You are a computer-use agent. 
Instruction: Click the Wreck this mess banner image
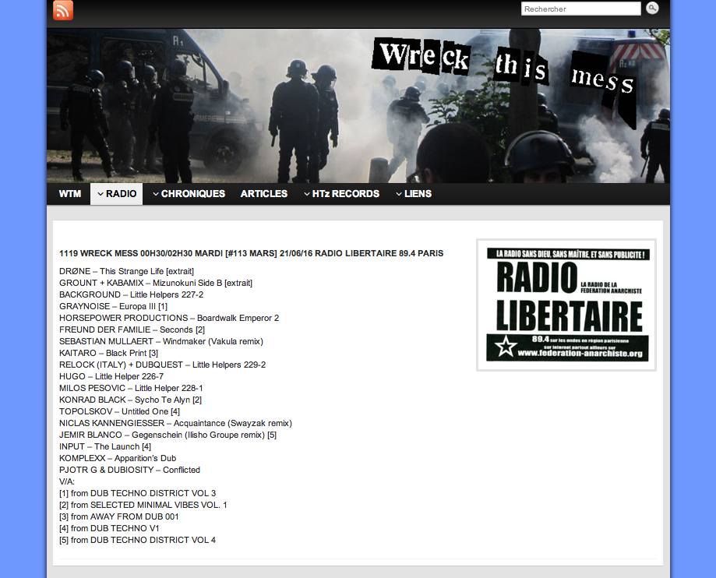coord(358,106)
